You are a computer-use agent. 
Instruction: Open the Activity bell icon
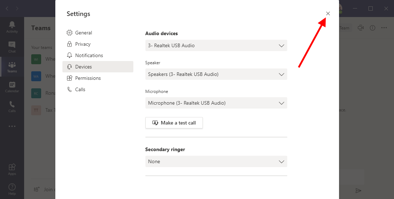click(12, 27)
